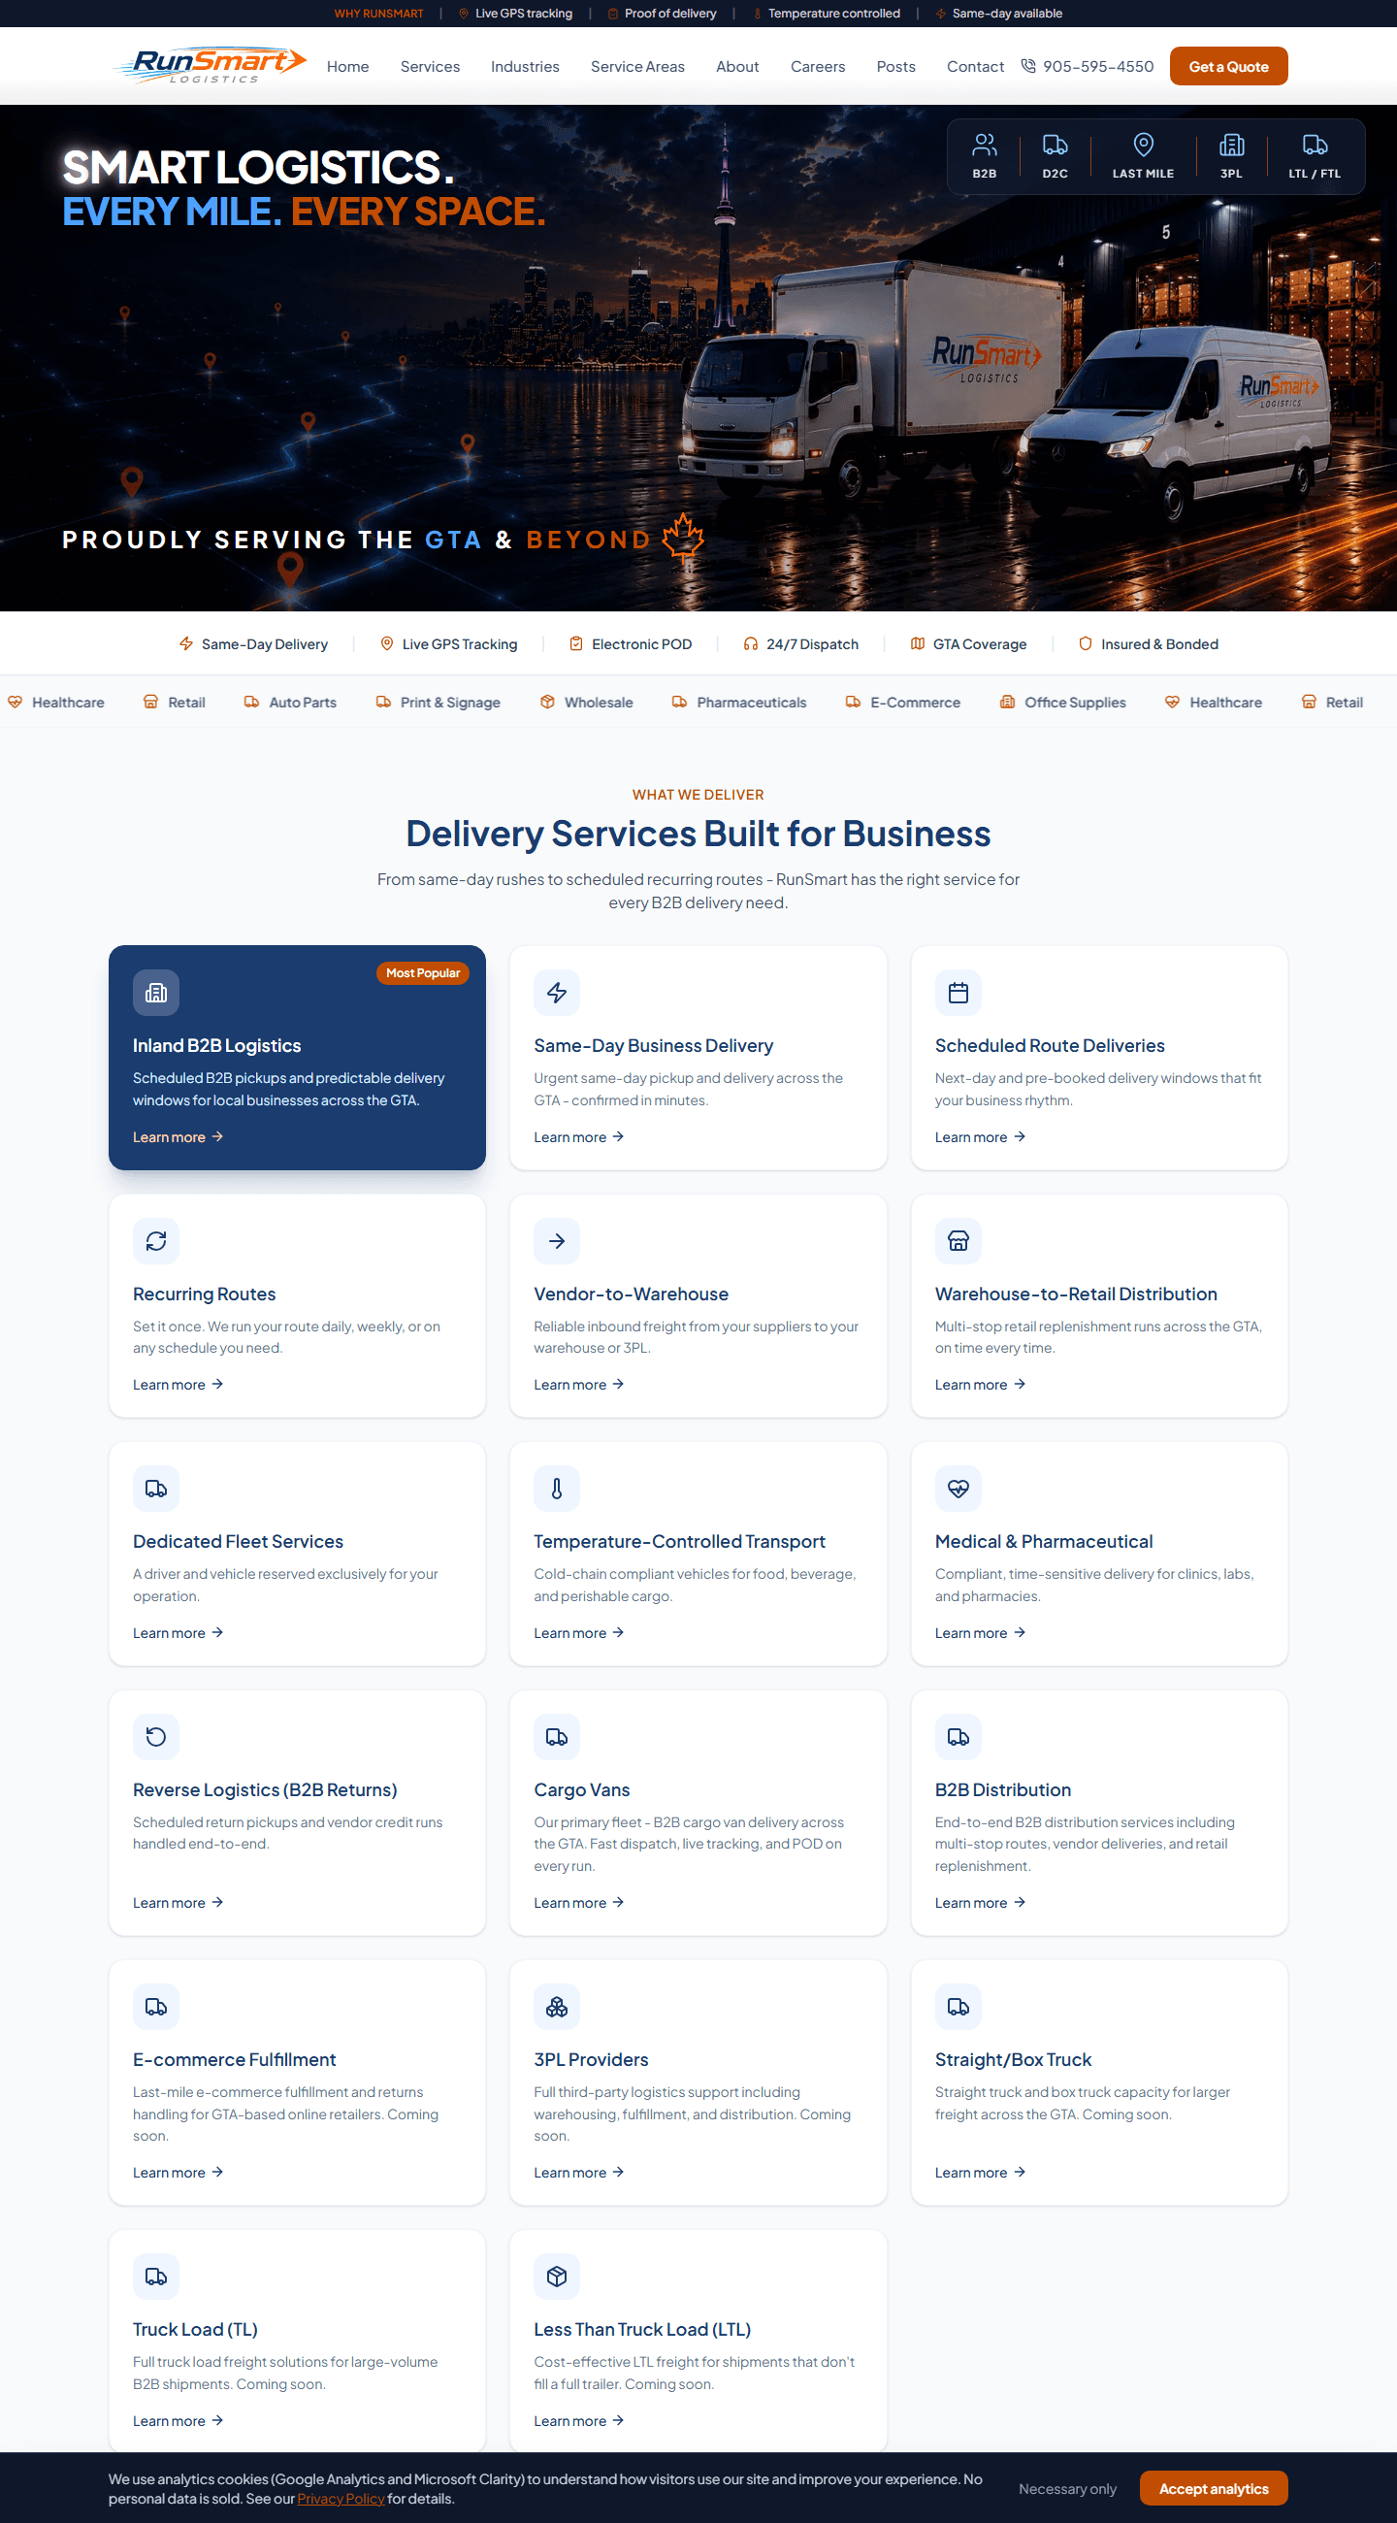1397x2523 pixels.
Task: Click the Get a Quote button
Action: (x=1228, y=67)
